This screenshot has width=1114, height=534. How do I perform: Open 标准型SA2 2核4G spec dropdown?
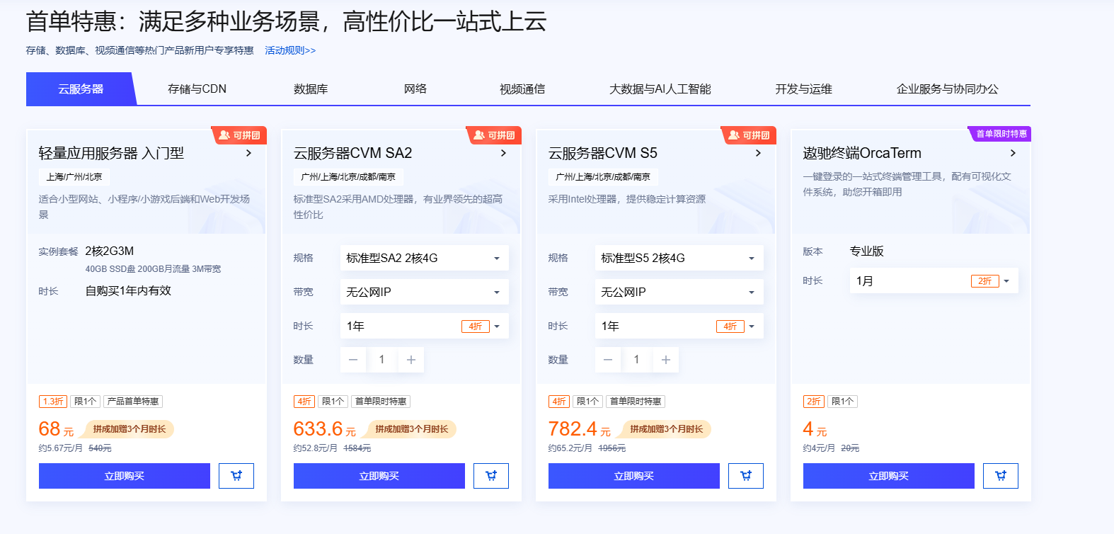(425, 258)
